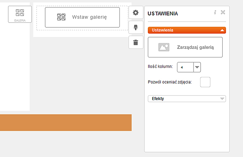Expand the Efekty section
The height and width of the screenshot is (157, 243).
pos(222,99)
